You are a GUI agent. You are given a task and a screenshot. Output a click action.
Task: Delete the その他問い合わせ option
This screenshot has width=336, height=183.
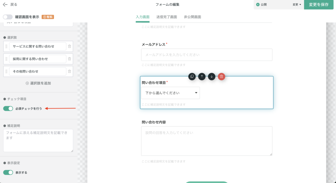pyautogui.click(x=70, y=71)
